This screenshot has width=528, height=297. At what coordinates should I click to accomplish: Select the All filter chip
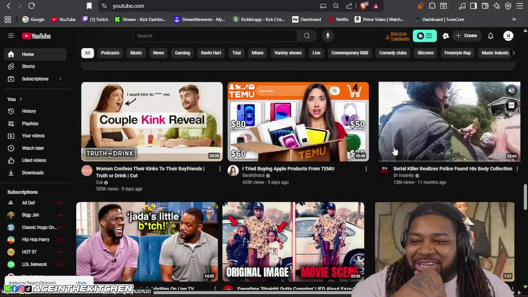[87, 53]
